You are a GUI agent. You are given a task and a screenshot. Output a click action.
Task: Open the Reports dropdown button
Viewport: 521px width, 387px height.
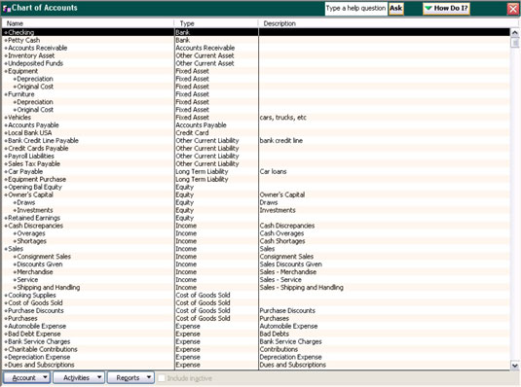130,377
